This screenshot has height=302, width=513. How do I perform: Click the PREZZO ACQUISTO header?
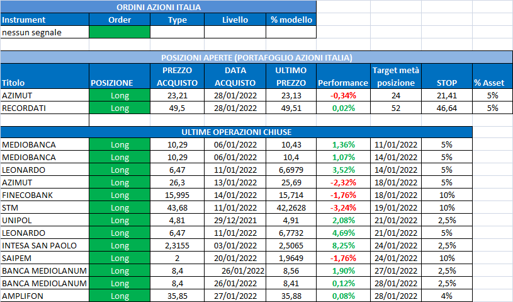(x=177, y=76)
